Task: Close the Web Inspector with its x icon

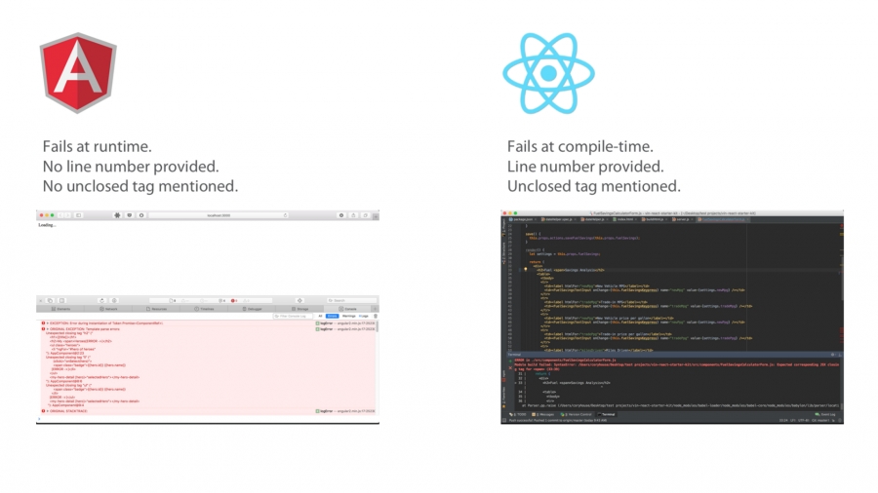Action: pos(41,301)
